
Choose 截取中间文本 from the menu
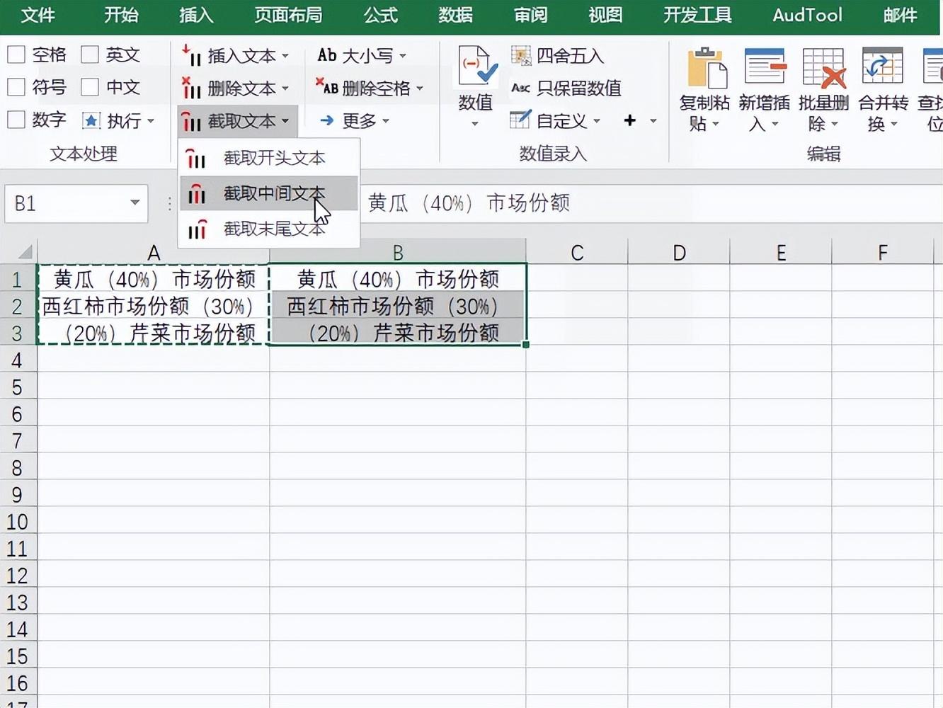click(x=269, y=193)
